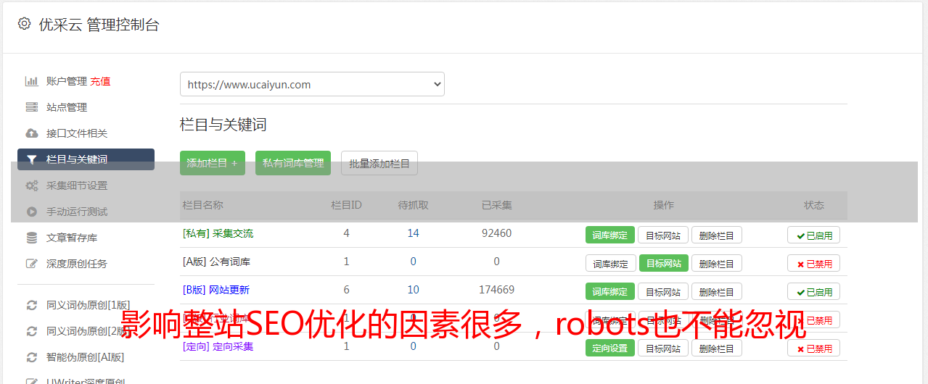Click 删除栏目 for the 采集交流 row
Image resolution: width=928 pixels, height=384 pixels.
pos(717,235)
